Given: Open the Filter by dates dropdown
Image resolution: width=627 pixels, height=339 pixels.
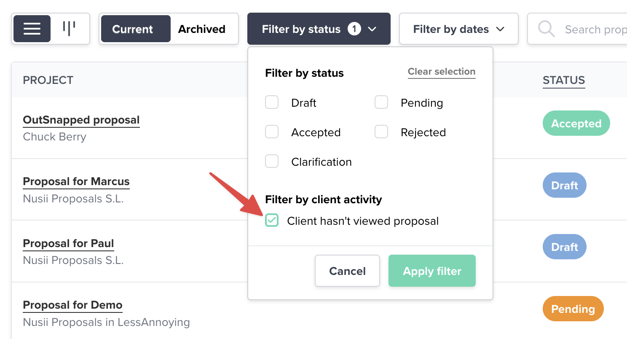Looking at the screenshot, I should [x=458, y=29].
